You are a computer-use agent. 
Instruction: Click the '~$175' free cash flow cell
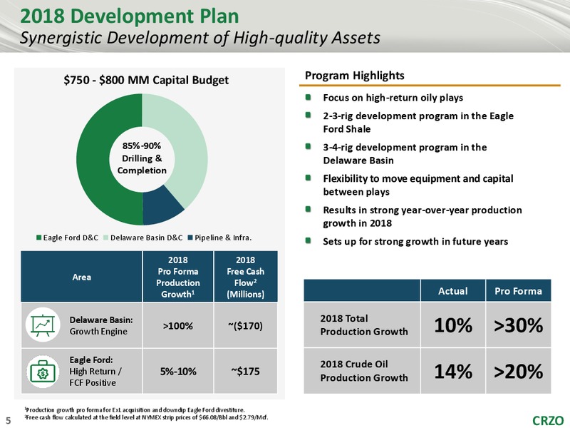point(245,371)
